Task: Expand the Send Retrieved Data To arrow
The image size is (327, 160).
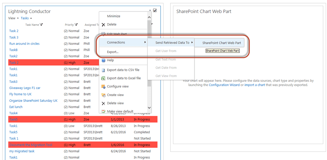Action: [x=192, y=43]
